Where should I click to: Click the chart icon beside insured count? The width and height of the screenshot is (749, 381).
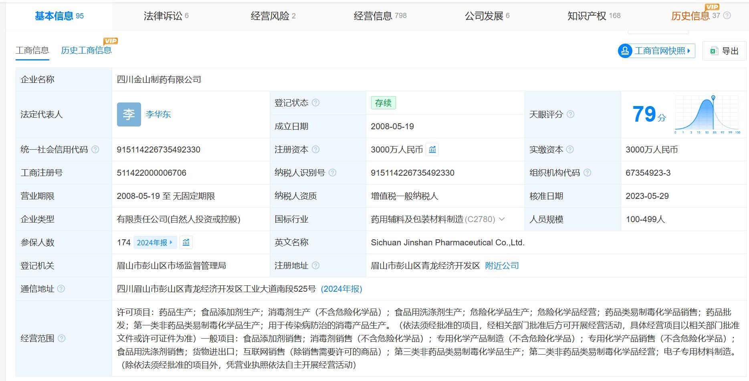[186, 243]
